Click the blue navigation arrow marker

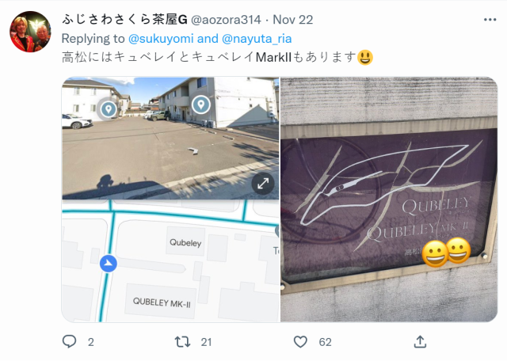click(x=109, y=264)
